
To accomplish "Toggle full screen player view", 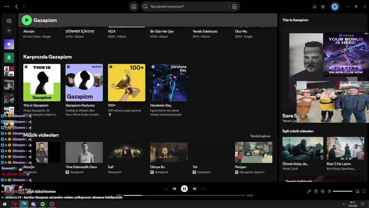I will [364, 191].
